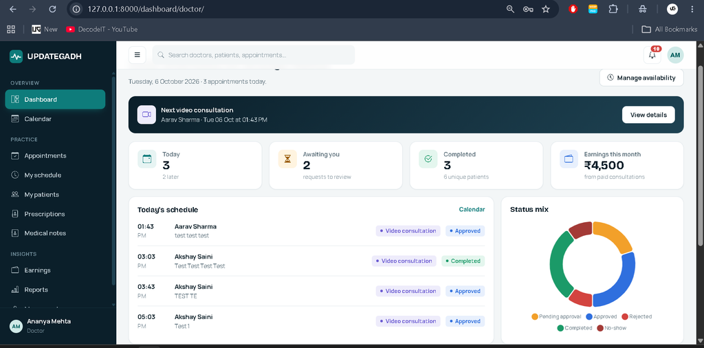704x348 pixels.
Task: Click the Completed checkmark card icon
Action: [428, 159]
